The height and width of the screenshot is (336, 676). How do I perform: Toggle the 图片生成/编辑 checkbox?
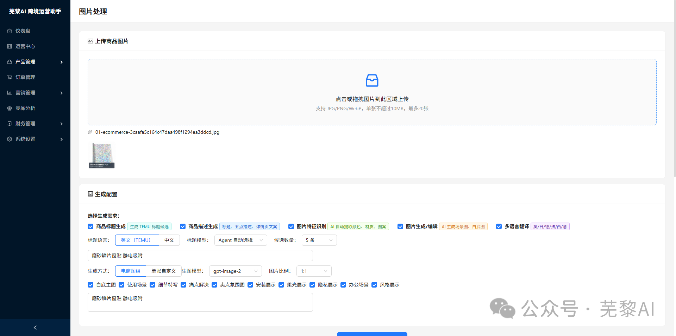tap(400, 226)
